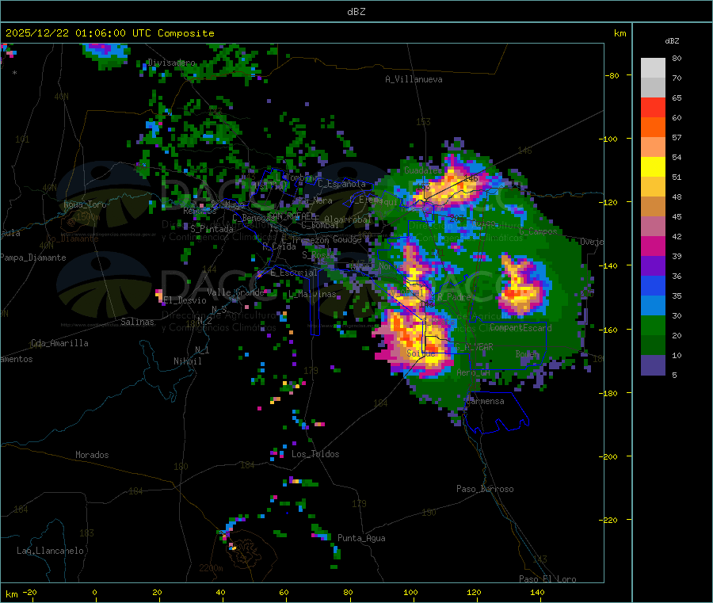Image resolution: width=713 pixels, height=603 pixels.
Task: Click the dBZ heading above the color legend
Action: tap(672, 41)
